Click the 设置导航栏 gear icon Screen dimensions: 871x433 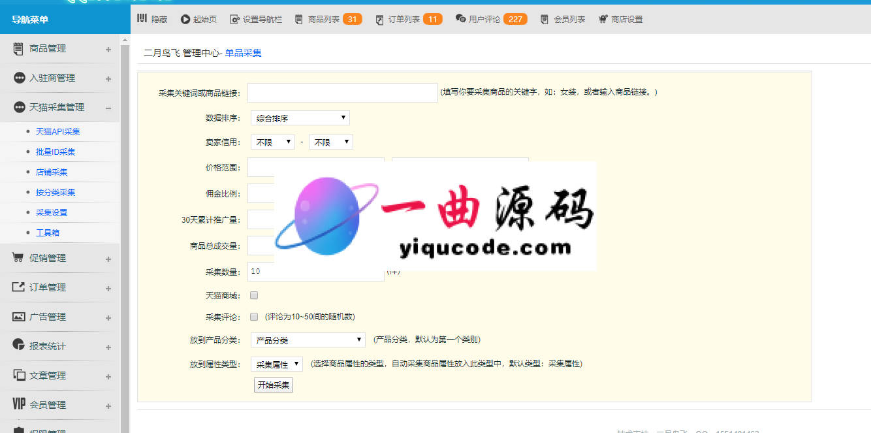coord(235,20)
